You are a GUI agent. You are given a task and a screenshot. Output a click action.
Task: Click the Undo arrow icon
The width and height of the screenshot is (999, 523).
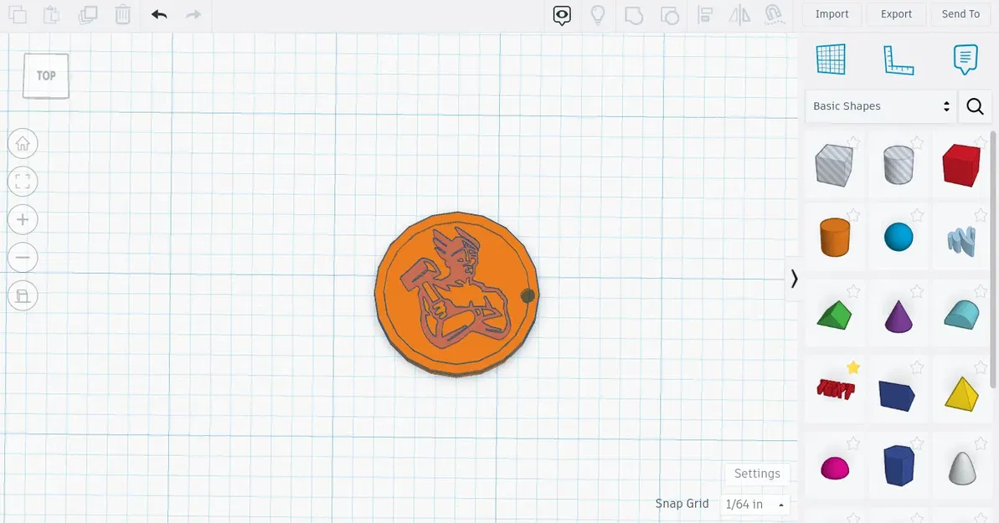[x=159, y=14]
